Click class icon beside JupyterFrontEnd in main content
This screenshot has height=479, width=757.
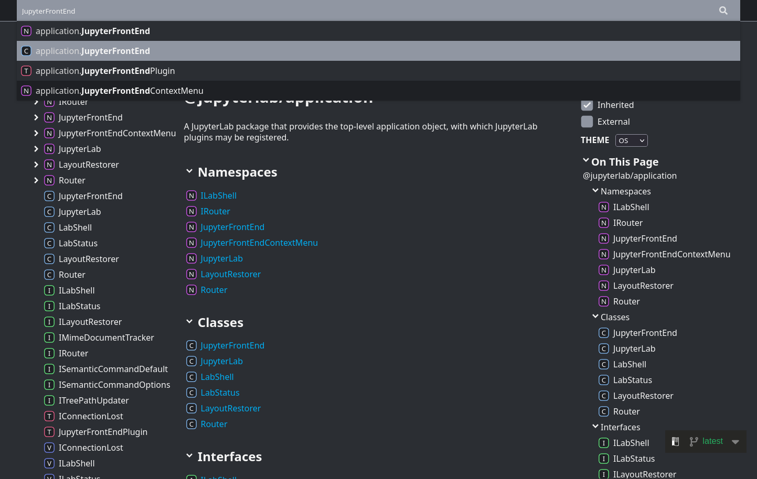click(x=191, y=345)
